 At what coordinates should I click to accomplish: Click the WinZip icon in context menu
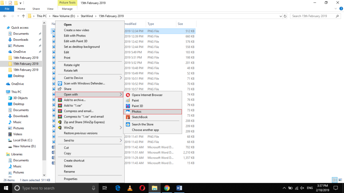coord(60,128)
